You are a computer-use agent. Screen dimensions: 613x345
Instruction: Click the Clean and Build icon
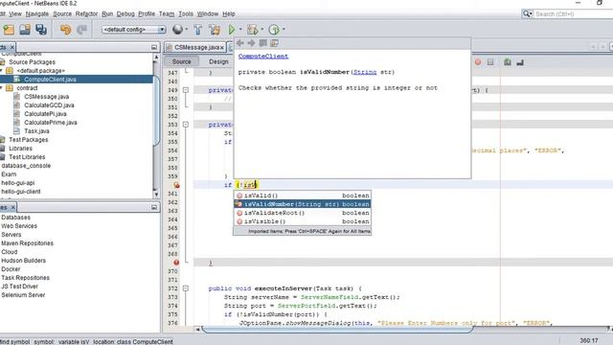(x=215, y=30)
